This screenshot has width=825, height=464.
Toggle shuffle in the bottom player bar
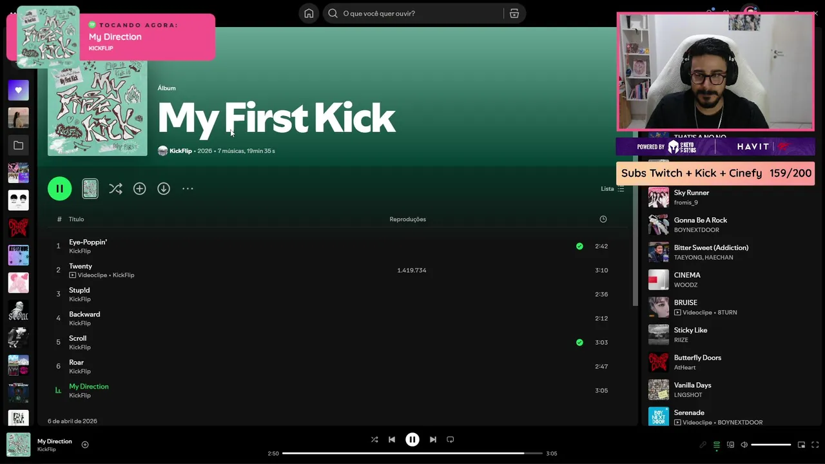pos(374,440)
